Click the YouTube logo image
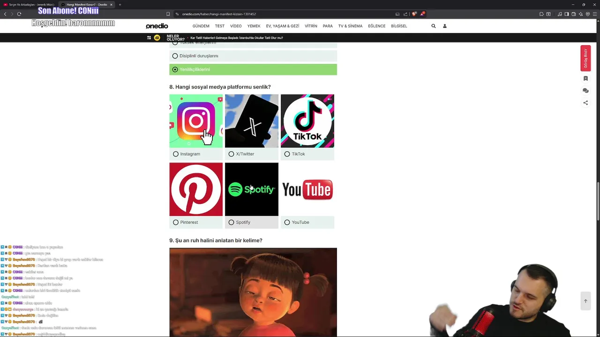This screenshot has width=600, height=337. click(307, 189)
